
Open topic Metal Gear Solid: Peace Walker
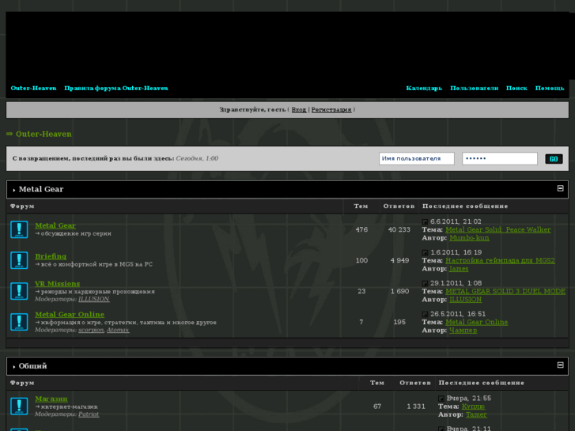pyautogui.click(x=498, y=229)
